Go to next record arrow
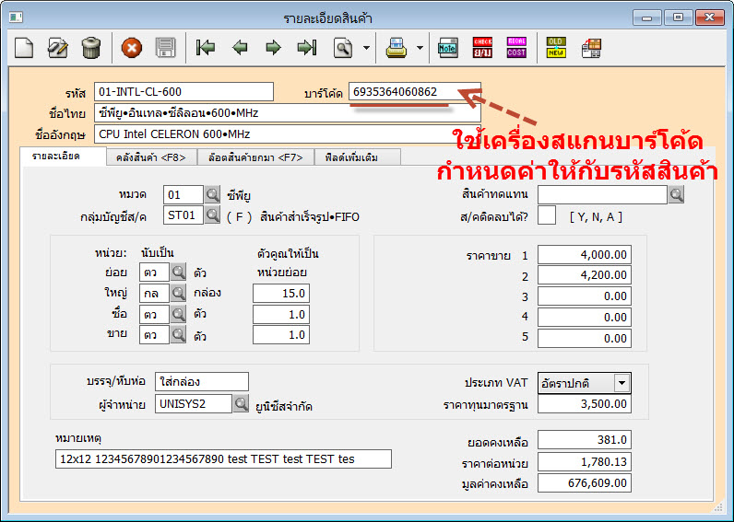Screen dimensions: 734x522 (273, 48)
